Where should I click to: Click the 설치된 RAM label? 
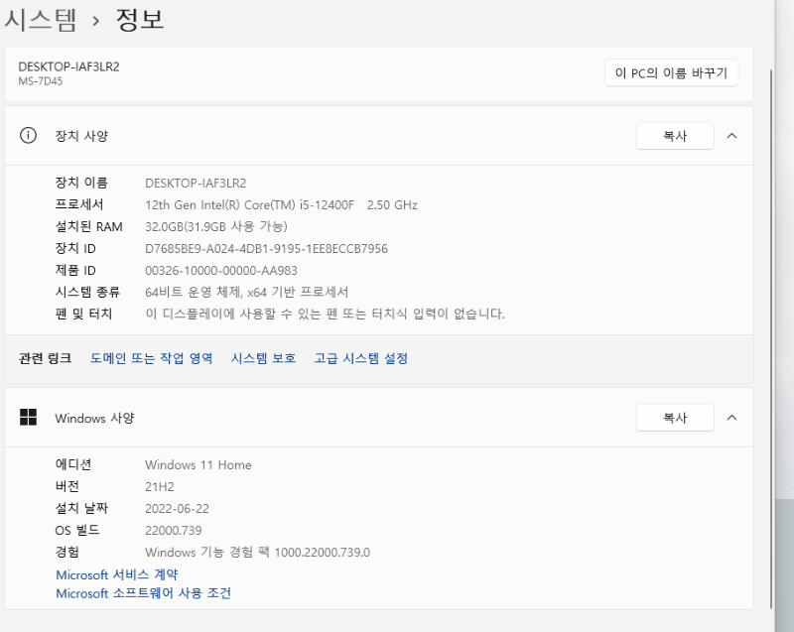pos(88,226)
